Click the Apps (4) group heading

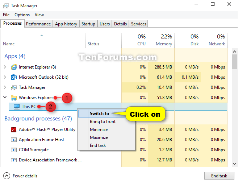(x=15, y=56)
